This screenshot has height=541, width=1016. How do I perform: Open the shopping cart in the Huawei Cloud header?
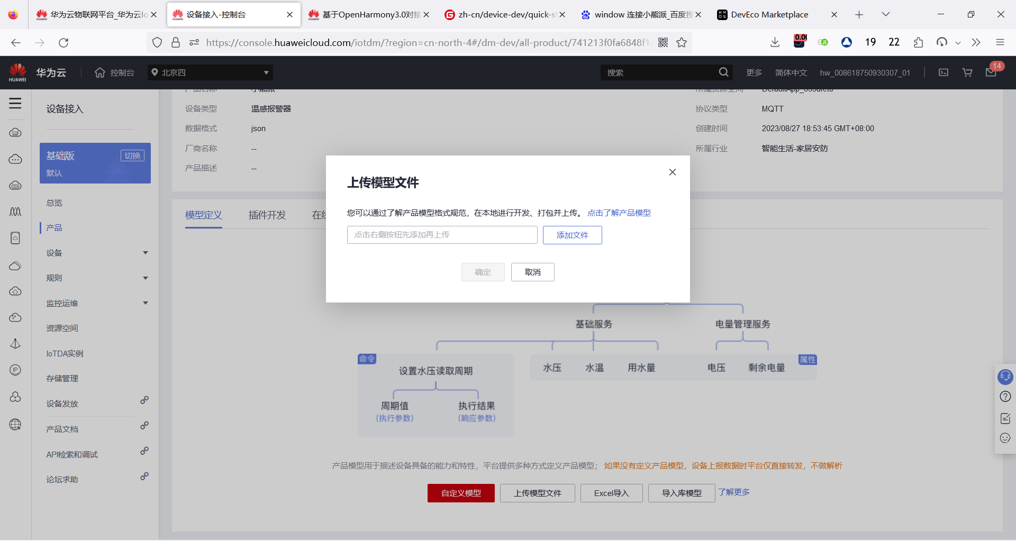tap(967, 72)
